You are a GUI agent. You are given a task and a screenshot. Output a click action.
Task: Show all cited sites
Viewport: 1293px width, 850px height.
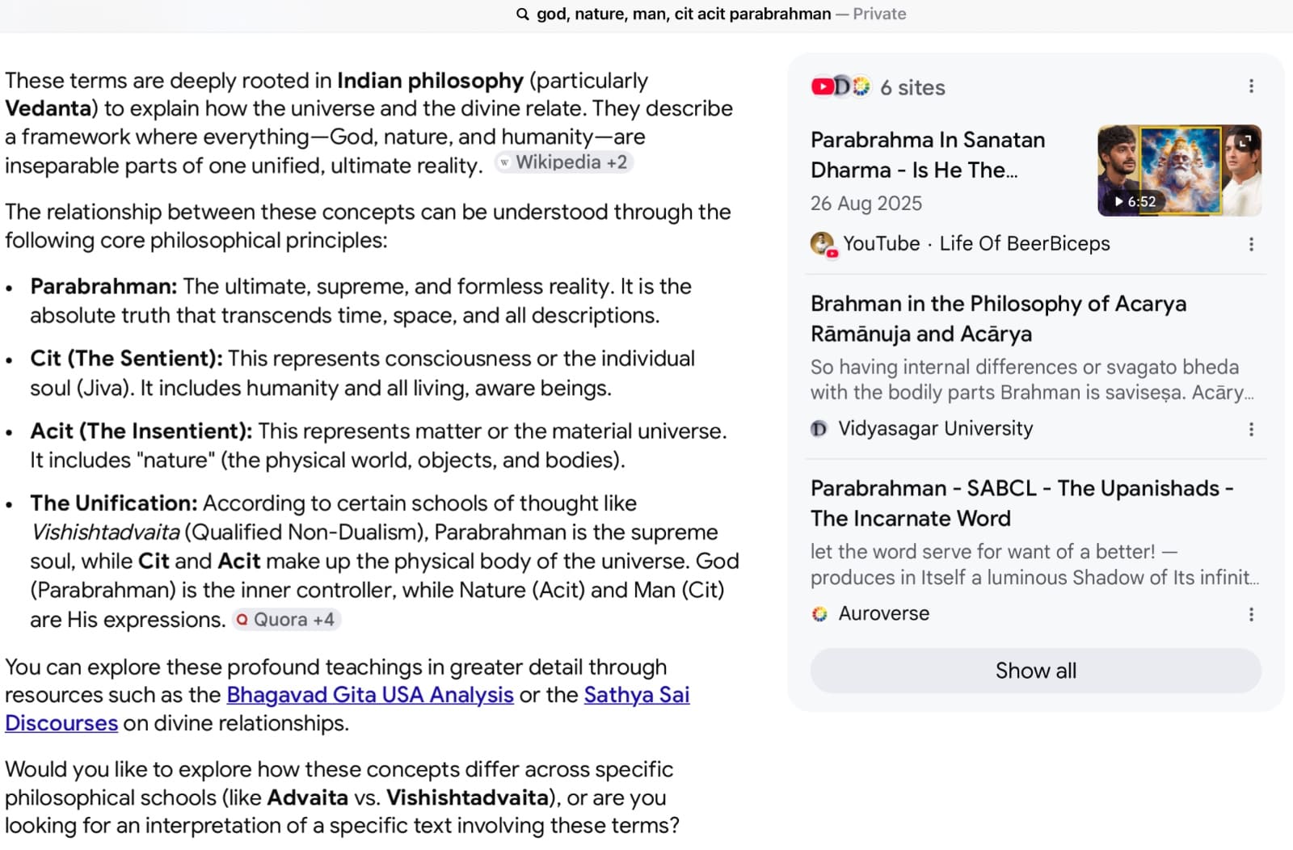click(x=1035, y=671)
